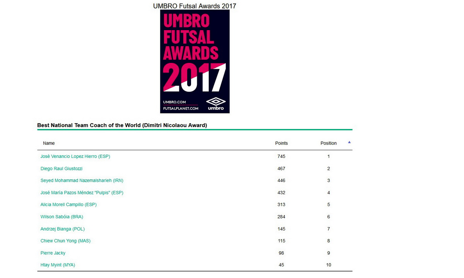The image size is (464, 278).
Task: Click the sort arrow icon beside Position
Action: tap(349, 142)
